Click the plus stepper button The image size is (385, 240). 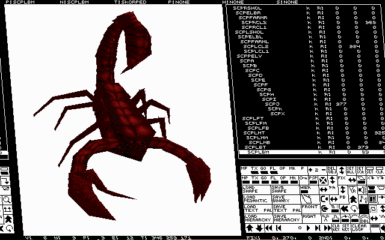(x=310, y=170)
